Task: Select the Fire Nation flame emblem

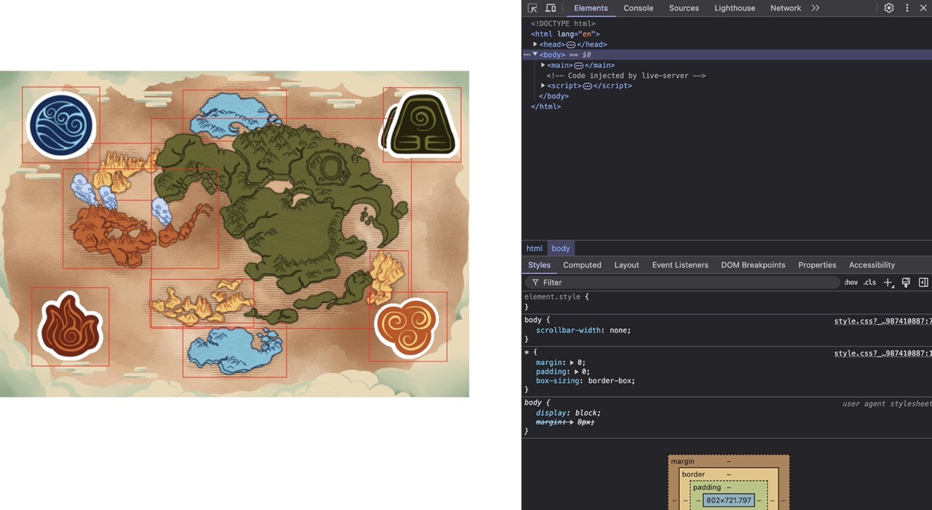Action: (x=70, y=326)
